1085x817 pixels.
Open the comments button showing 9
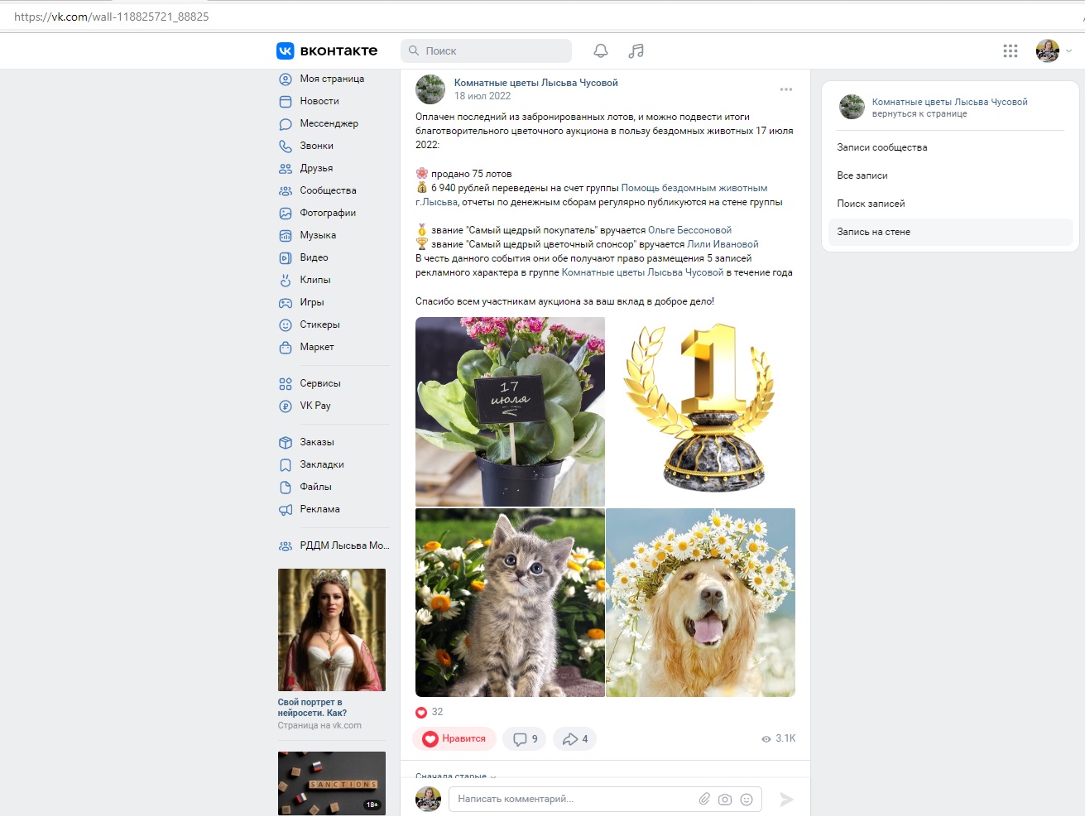525,739
